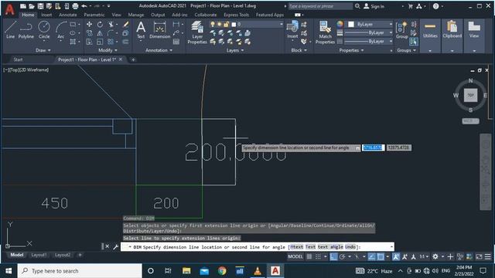Viewport: 495px width, 278px height.
Task: Click Sign In button
Action: pos(374,6)
